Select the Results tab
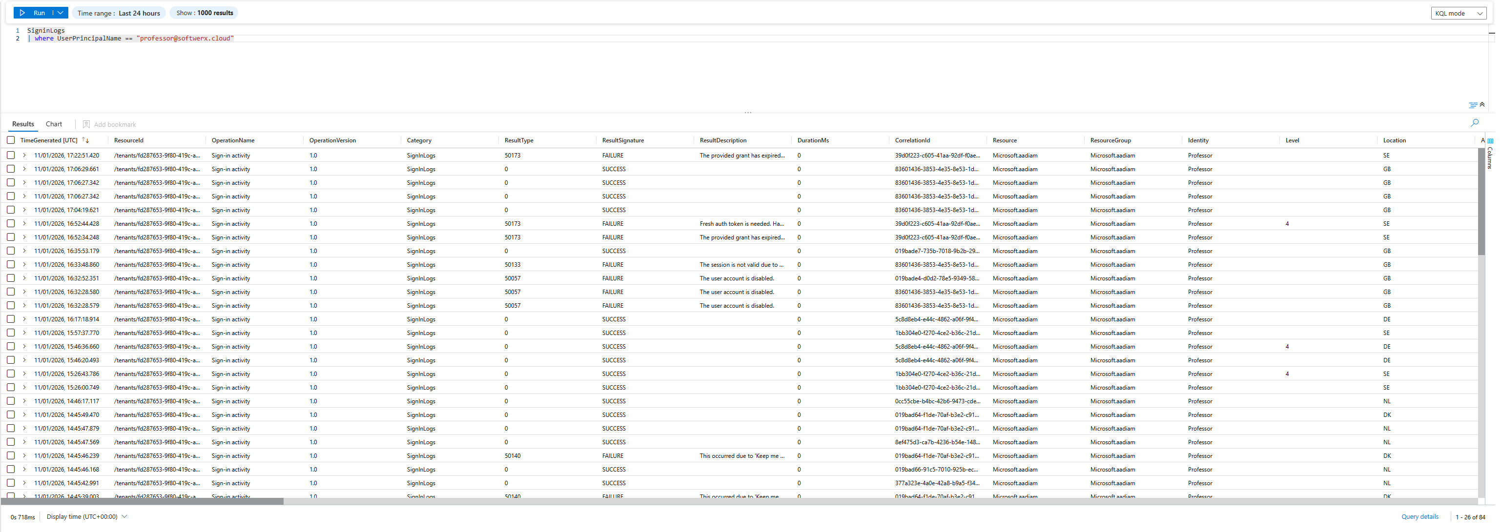Screen dimensions: 1502x532 (23, 124)
